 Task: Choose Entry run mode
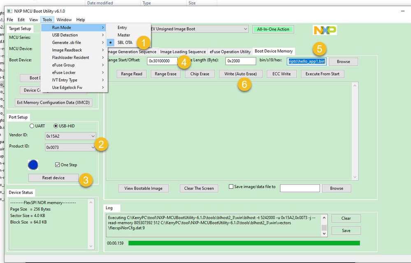(122, 28)
